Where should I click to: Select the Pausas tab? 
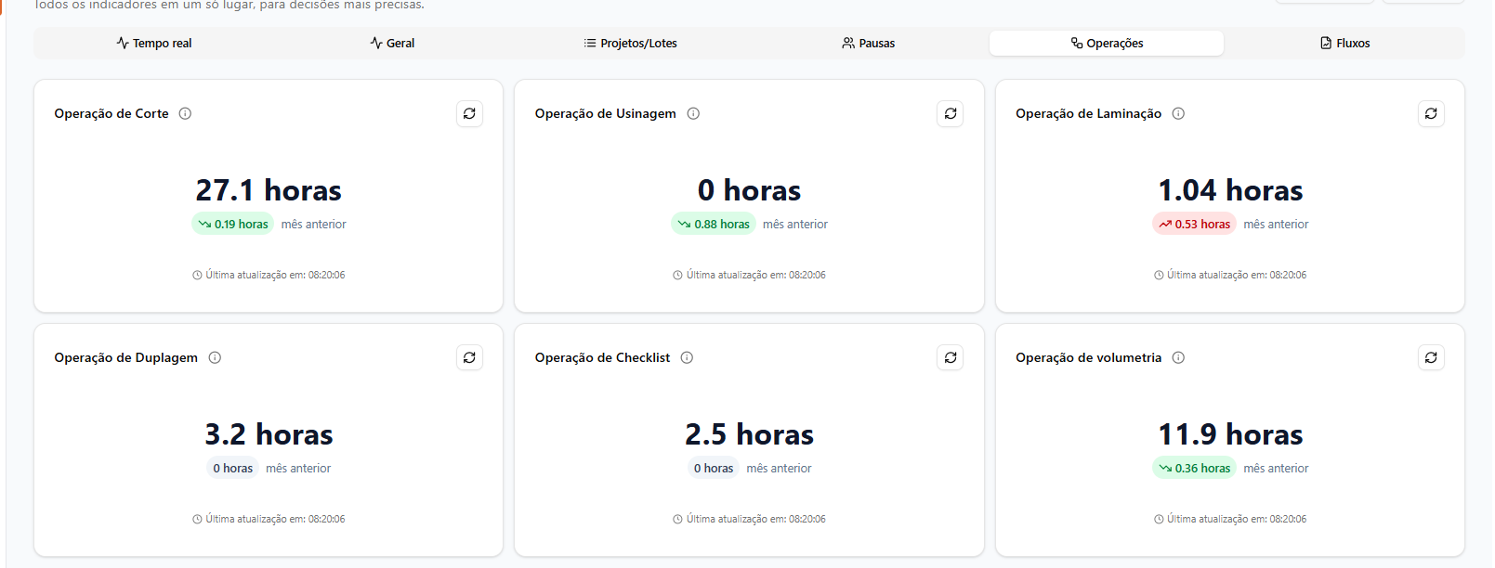pyautogui.click(x=868, y=43)
